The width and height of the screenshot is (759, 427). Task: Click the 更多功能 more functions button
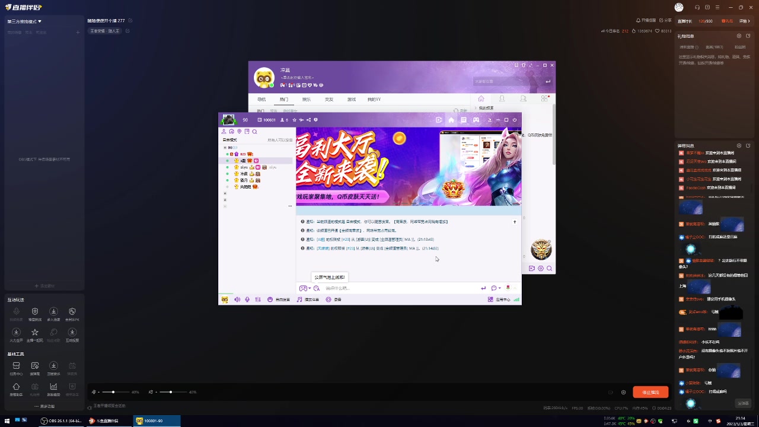point(44,406)
